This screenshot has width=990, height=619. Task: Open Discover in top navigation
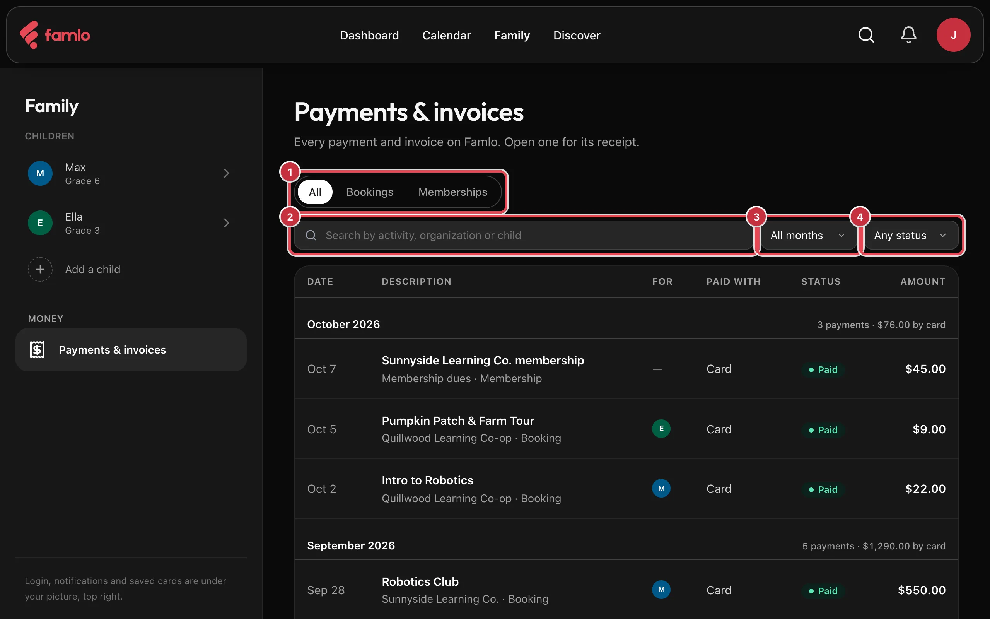tap(577, 36)
